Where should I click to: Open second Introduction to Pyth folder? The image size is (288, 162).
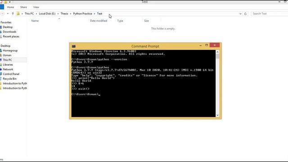click(x=15, y=88)
